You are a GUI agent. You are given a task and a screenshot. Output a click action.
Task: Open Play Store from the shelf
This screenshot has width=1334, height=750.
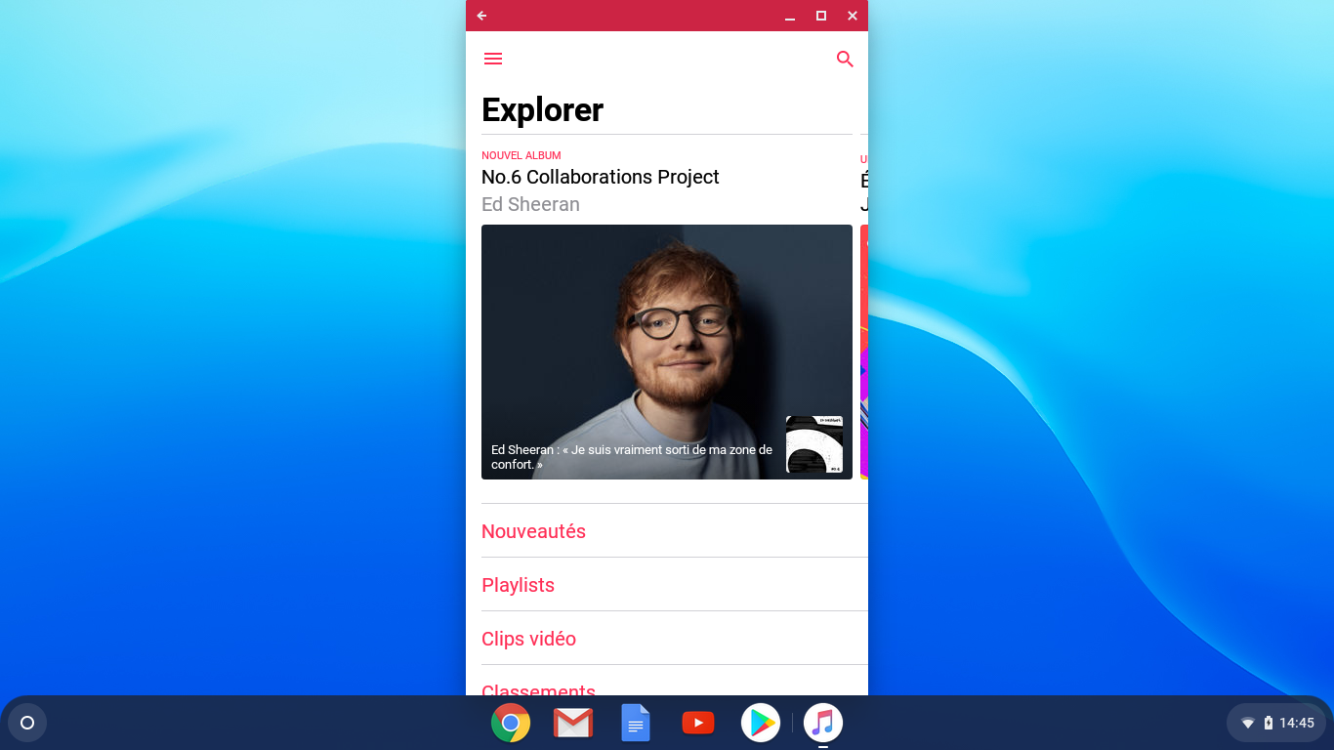click(761, 723)
